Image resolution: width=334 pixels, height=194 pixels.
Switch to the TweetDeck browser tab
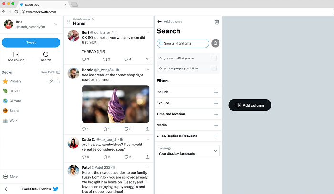42,5
